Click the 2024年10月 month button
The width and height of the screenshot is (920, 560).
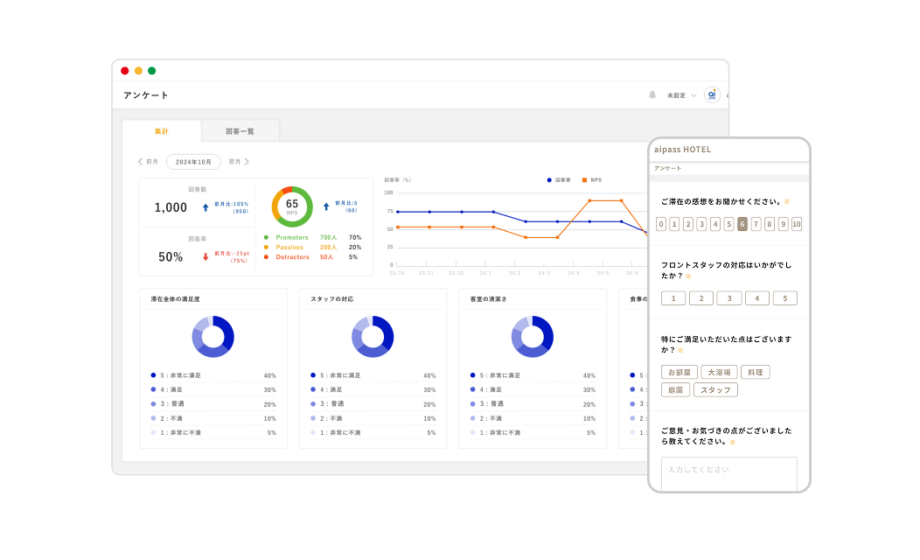[x=193, y=162]
